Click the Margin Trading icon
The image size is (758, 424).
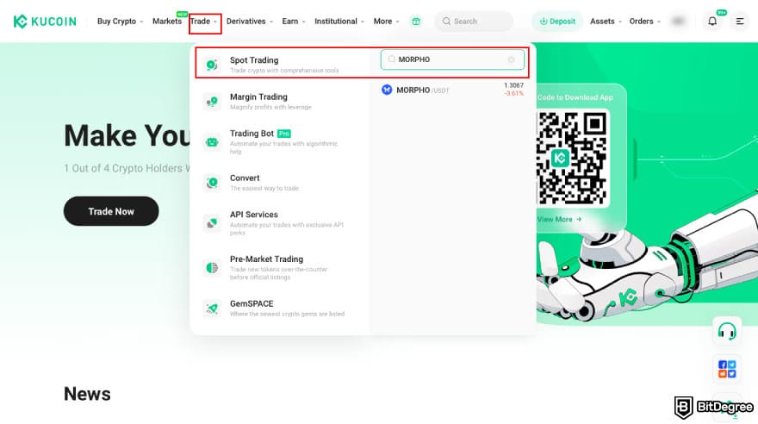click(x=212, y=101)
